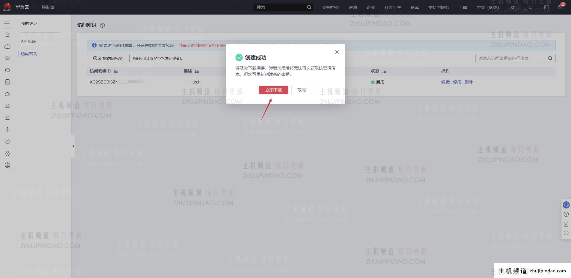Open the floating feedback note icon

click(x=566, y=224)
